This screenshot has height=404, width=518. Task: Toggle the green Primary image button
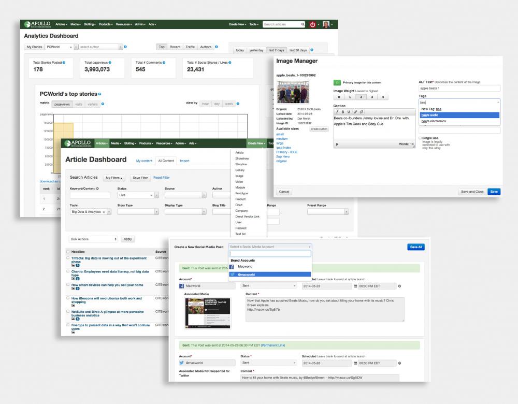point(337,82)
